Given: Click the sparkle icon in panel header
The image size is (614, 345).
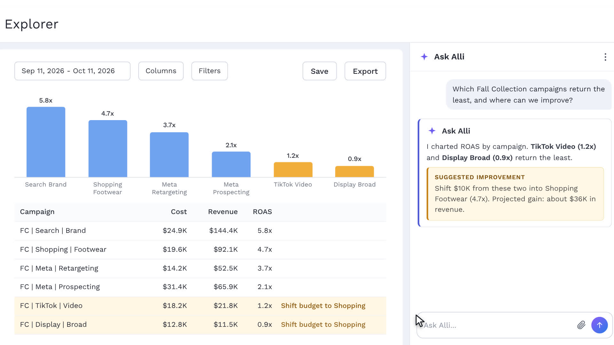Looking at the screenshot, I should point(424,57).
